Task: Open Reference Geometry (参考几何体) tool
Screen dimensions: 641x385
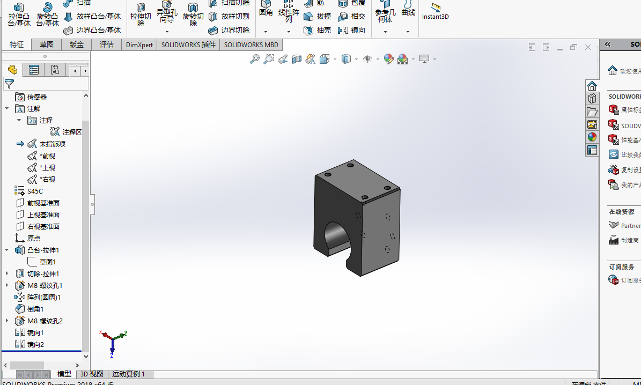Action: click(385, 12)
